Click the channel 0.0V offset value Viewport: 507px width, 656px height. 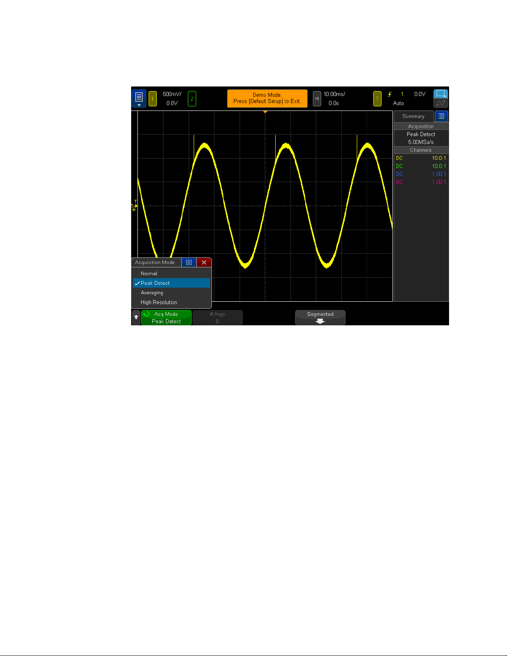coord(172,103)
